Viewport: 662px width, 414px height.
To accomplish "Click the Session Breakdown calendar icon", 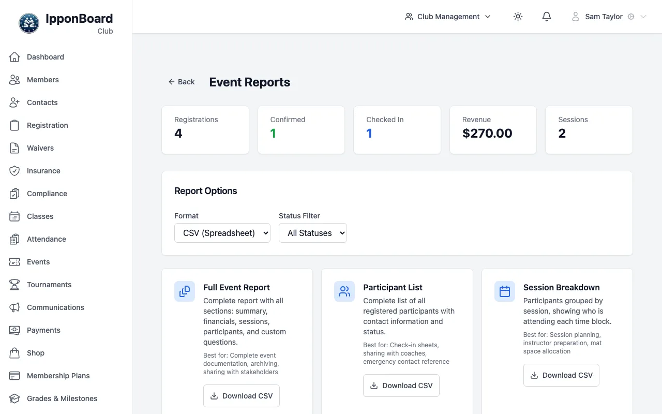I will [x=505, y=291].
